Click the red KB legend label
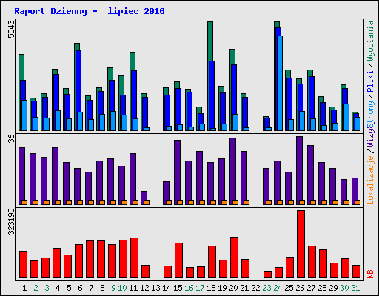This screenshot has width=379, height=296. click(x=370, y=275)
